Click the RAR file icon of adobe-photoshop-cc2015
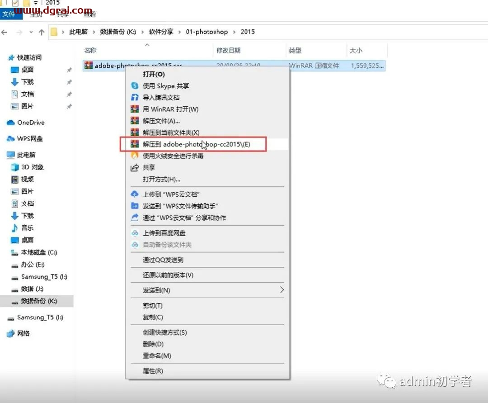 coord(89,66)
